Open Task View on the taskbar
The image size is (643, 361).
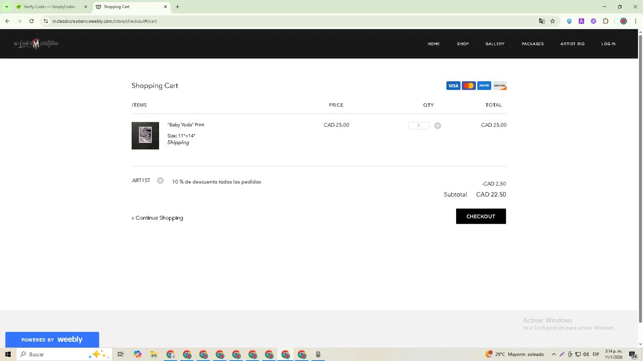point(120,354)
